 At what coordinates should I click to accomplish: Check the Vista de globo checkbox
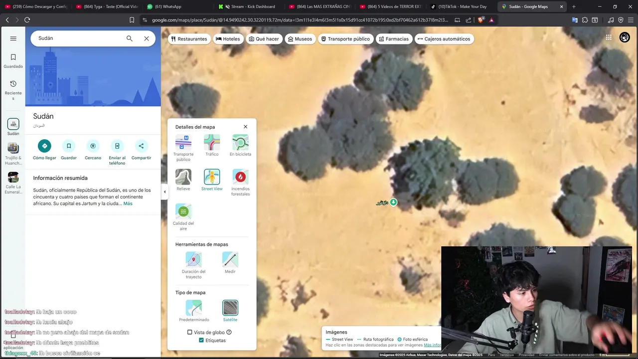point(189,332)
